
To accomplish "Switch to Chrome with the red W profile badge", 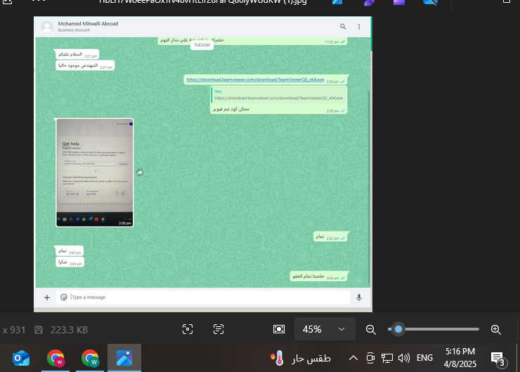I will point(56,359).
